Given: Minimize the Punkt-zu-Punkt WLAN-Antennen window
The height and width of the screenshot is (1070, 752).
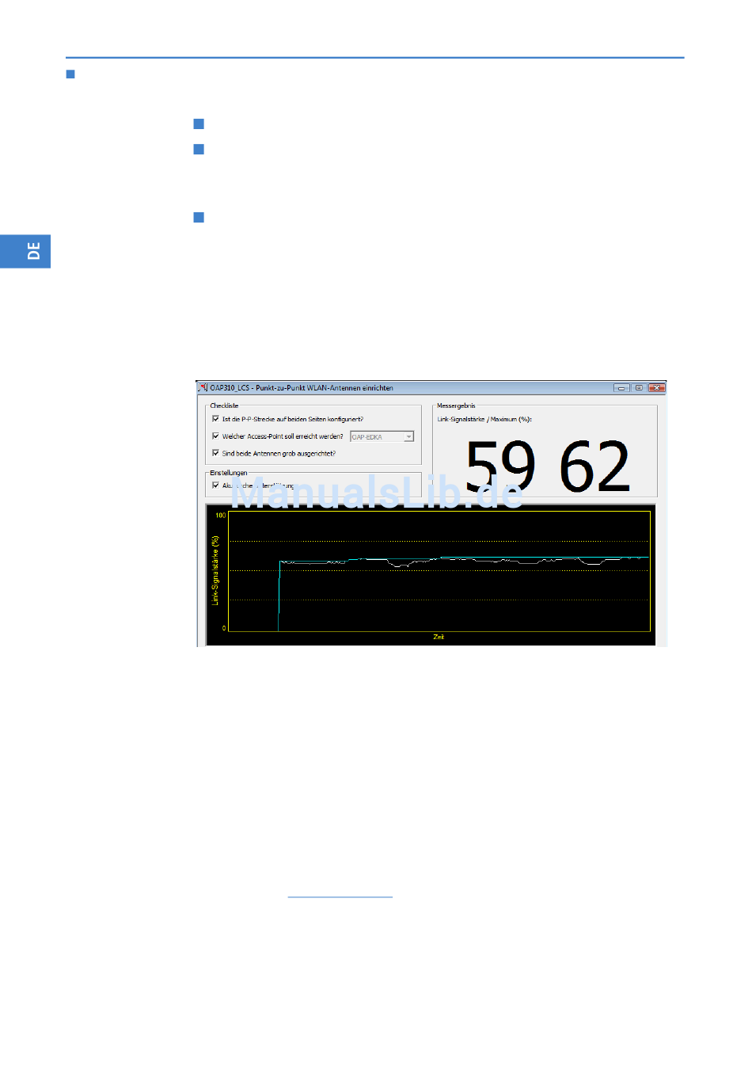Looking at the screenshot, I should (x=621, y=388).
